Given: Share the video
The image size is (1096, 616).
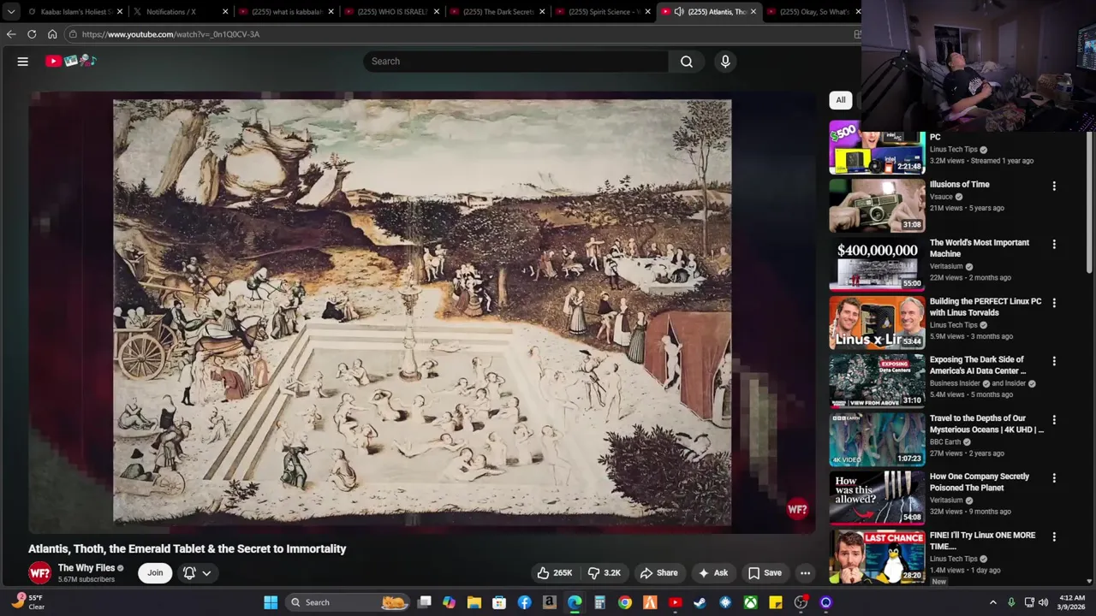Looking at the screenshot, I should [x=658, y=573].
